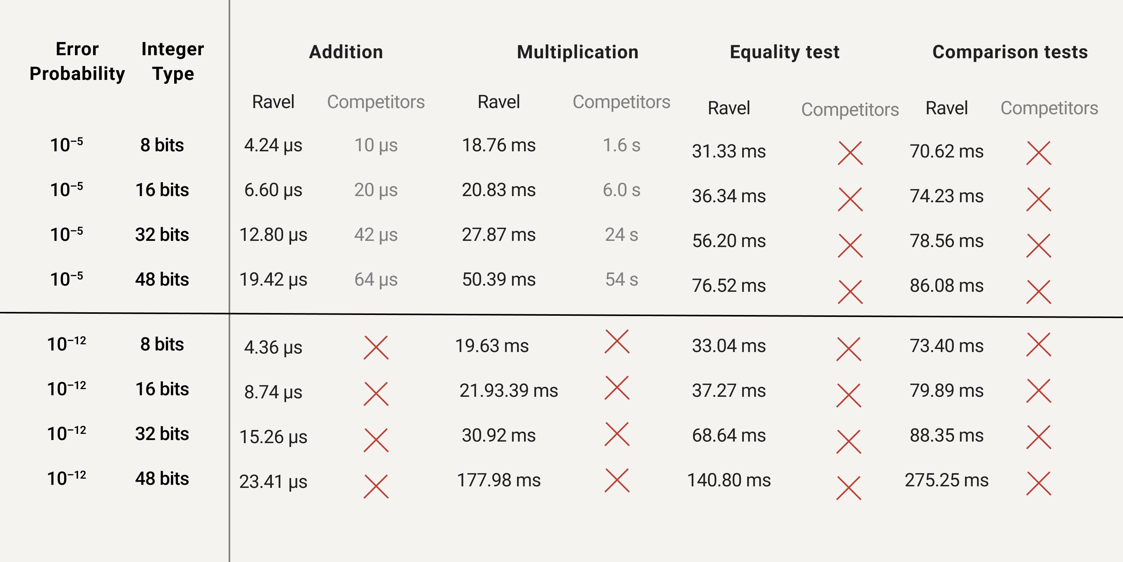Click the Comparison tests heading
This screenshot has width=1123, height=562.
point(1009,52)
